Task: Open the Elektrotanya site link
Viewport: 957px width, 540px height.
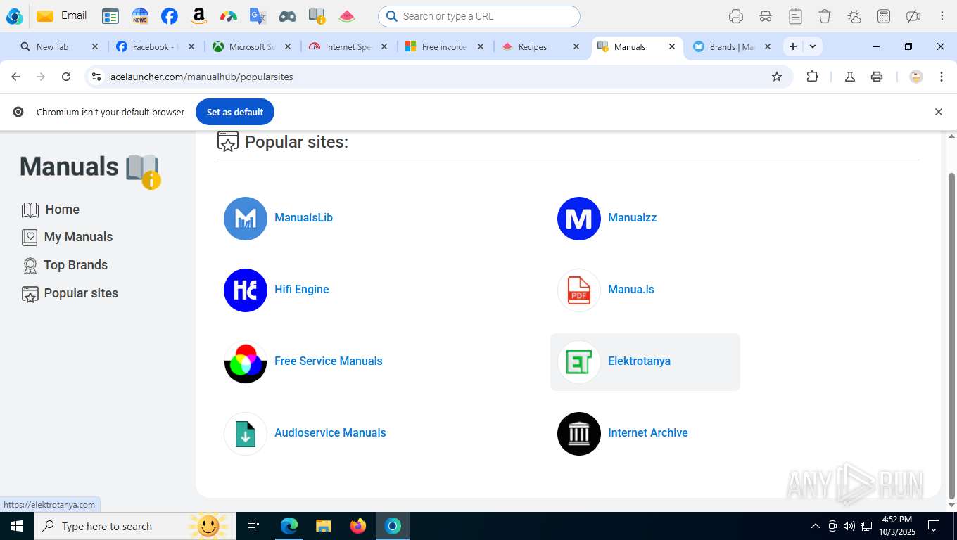Action: pos(639,361)
